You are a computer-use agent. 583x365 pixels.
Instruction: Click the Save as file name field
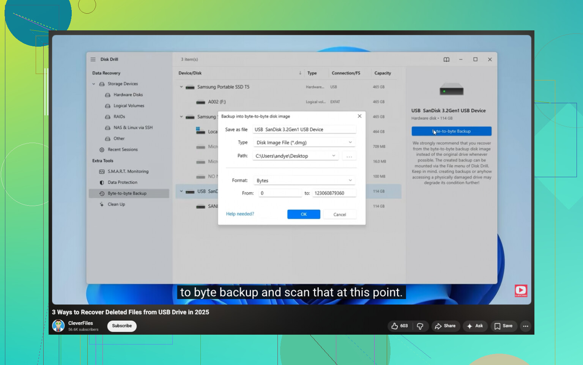304,129
